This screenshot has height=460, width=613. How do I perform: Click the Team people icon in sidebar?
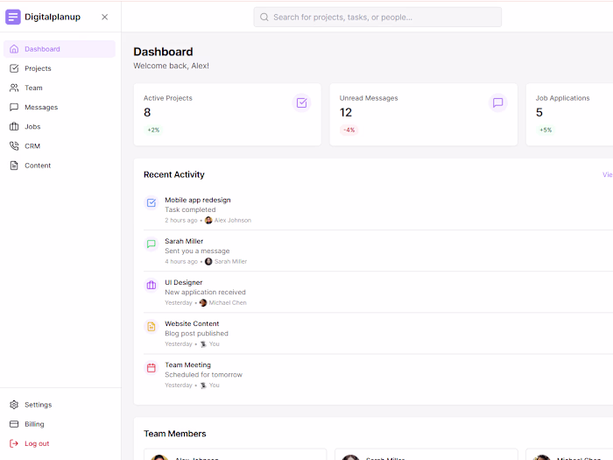tap(14, 88)
